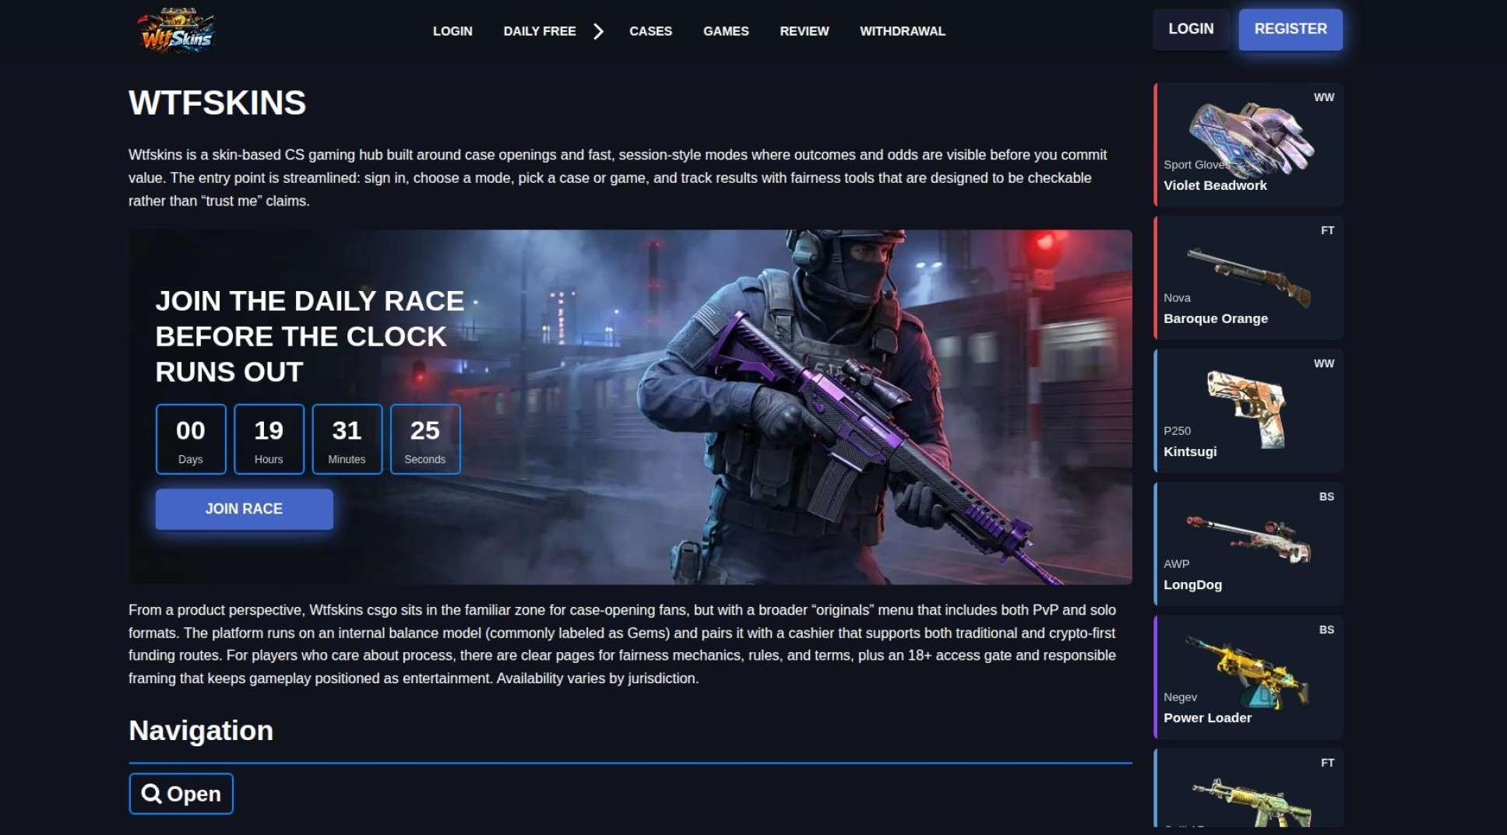Screen dimensions: 1507x835
Task: Open the P250 Kintsugi skin card
Action: click(1248, 411)
